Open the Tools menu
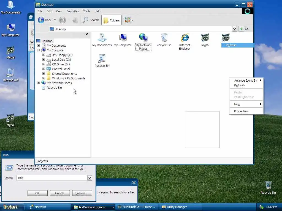This screenshot has width=282, height=211. (87, 11)
